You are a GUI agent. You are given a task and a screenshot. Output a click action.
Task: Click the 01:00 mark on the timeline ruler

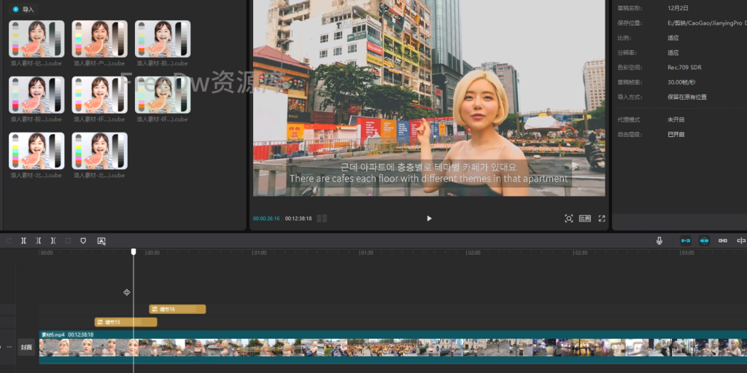tap(260, 253)
